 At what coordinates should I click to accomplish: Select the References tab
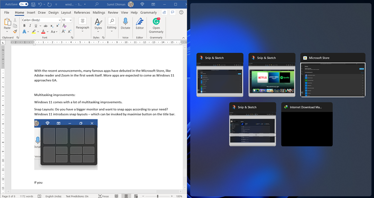82,12
